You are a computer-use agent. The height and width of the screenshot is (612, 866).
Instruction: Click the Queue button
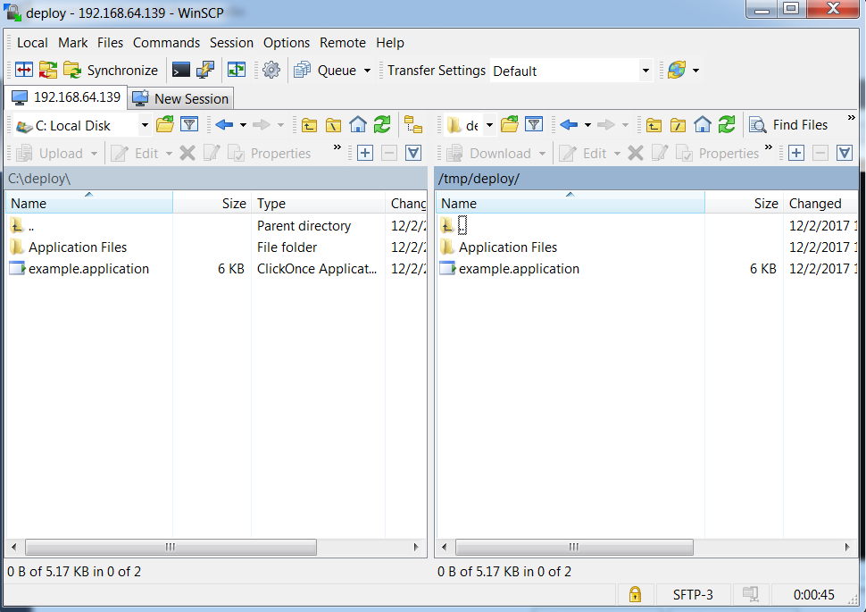point(325,71)
